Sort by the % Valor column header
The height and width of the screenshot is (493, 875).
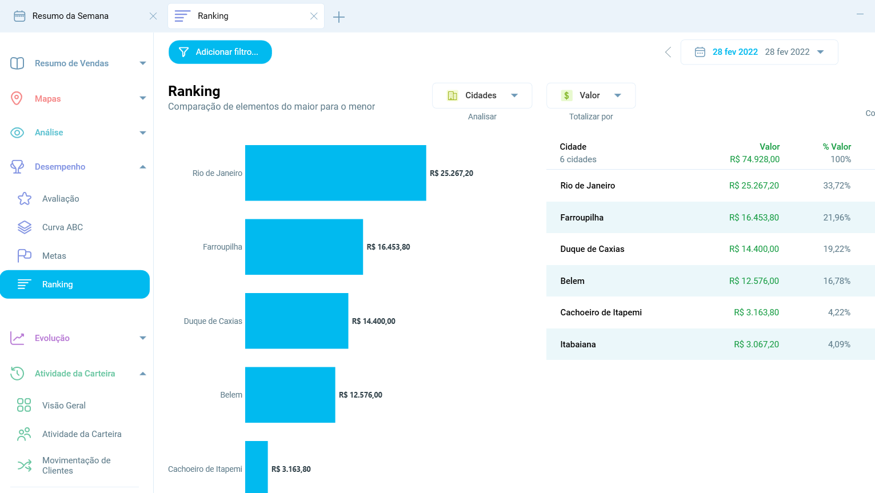coord(837,147)
